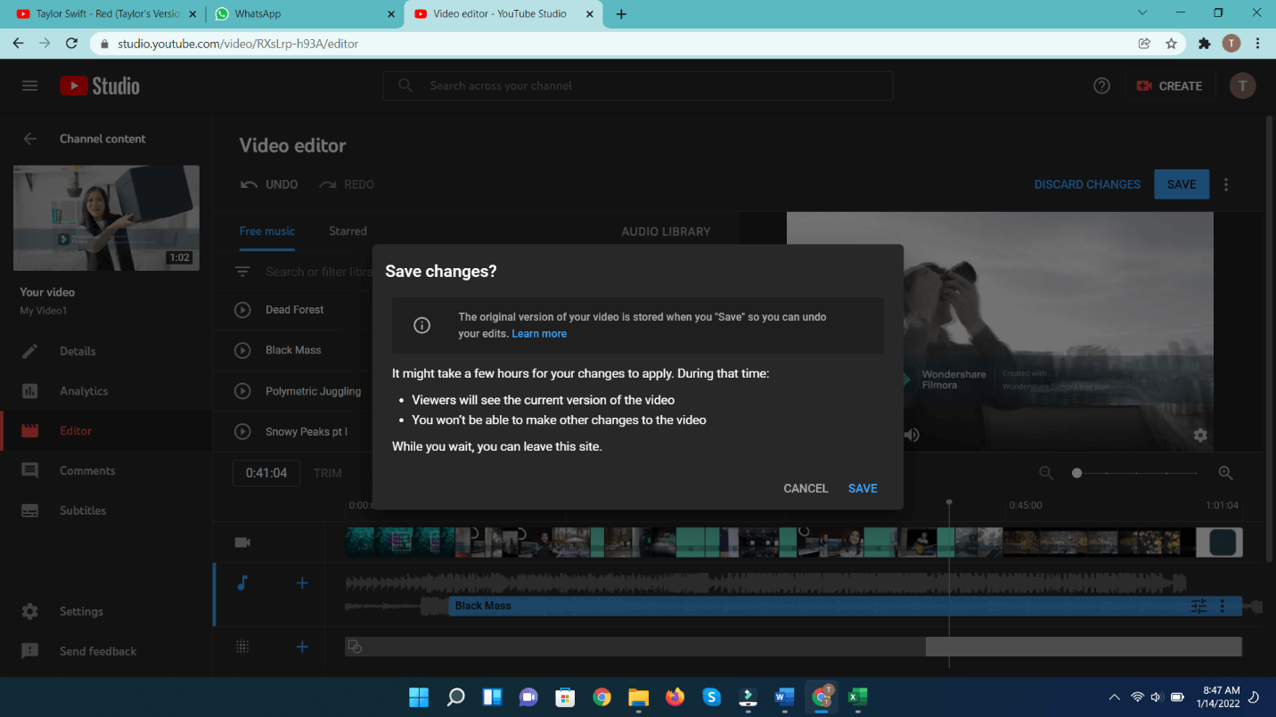The height and width of the screenshot is (717, 1276).
Task: Switch to the WhatsApp browser tab
Action: pyautogui.click(x=305, y=13)
